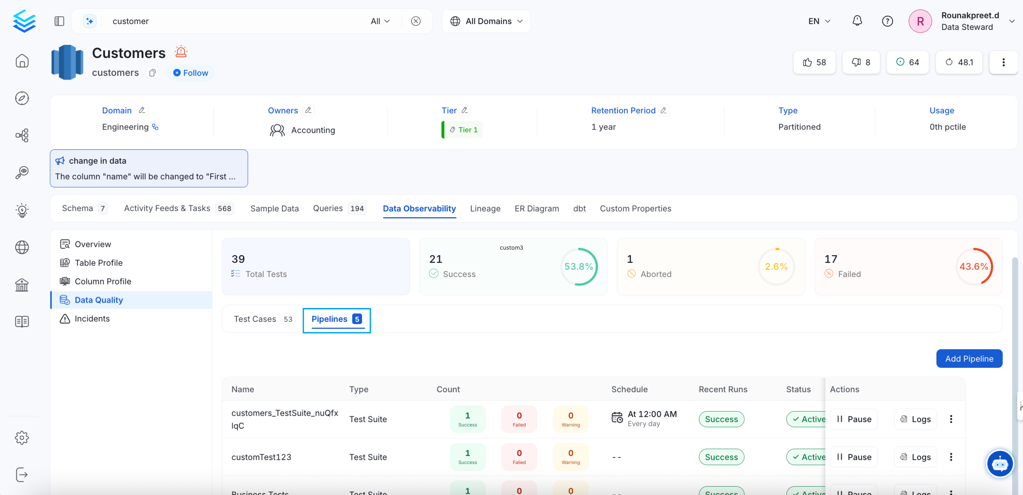Pause the customers_TestSuite_nuQfxIqC pipeline
This screenshot has height=495, width=1023.
coord(854,419)
